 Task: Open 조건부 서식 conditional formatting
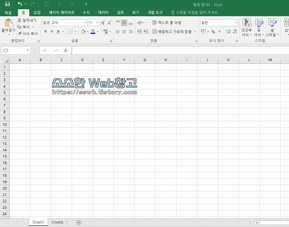click(x=247, y=28)
